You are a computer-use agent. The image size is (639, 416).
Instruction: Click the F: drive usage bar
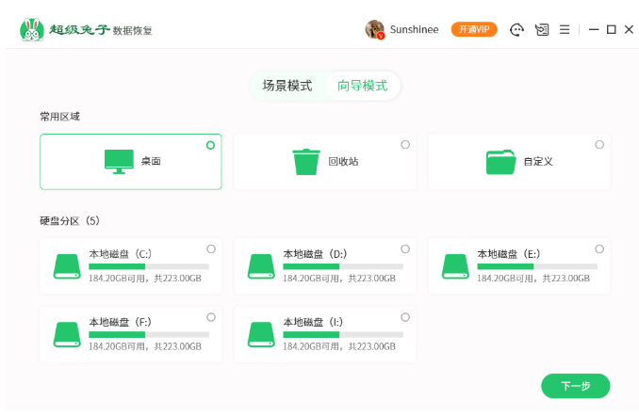(x=149, y=335)
